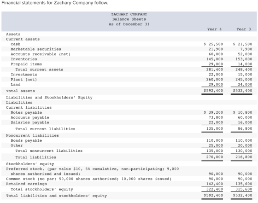Viewport: 258px width, 203px height.
Task: Click Investments Year 3 value 15,000
Action: [245, 75]
